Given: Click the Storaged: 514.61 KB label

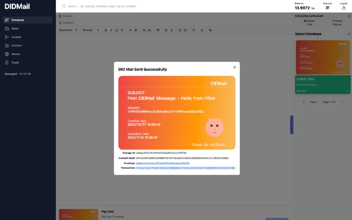Looking at the screenshot, I should click(17, 74).
